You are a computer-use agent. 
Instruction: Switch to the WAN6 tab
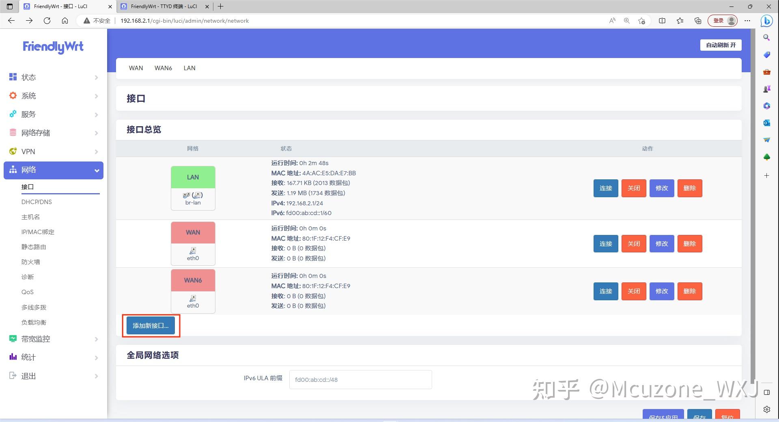click(163, 68)
